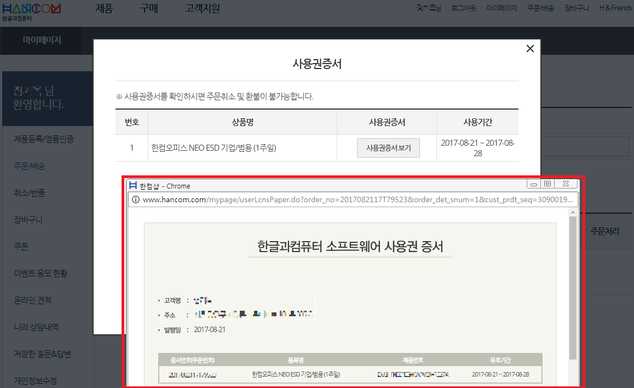
Task: Open 쿠폰 in the left sidebar
Action: (21, 247)
